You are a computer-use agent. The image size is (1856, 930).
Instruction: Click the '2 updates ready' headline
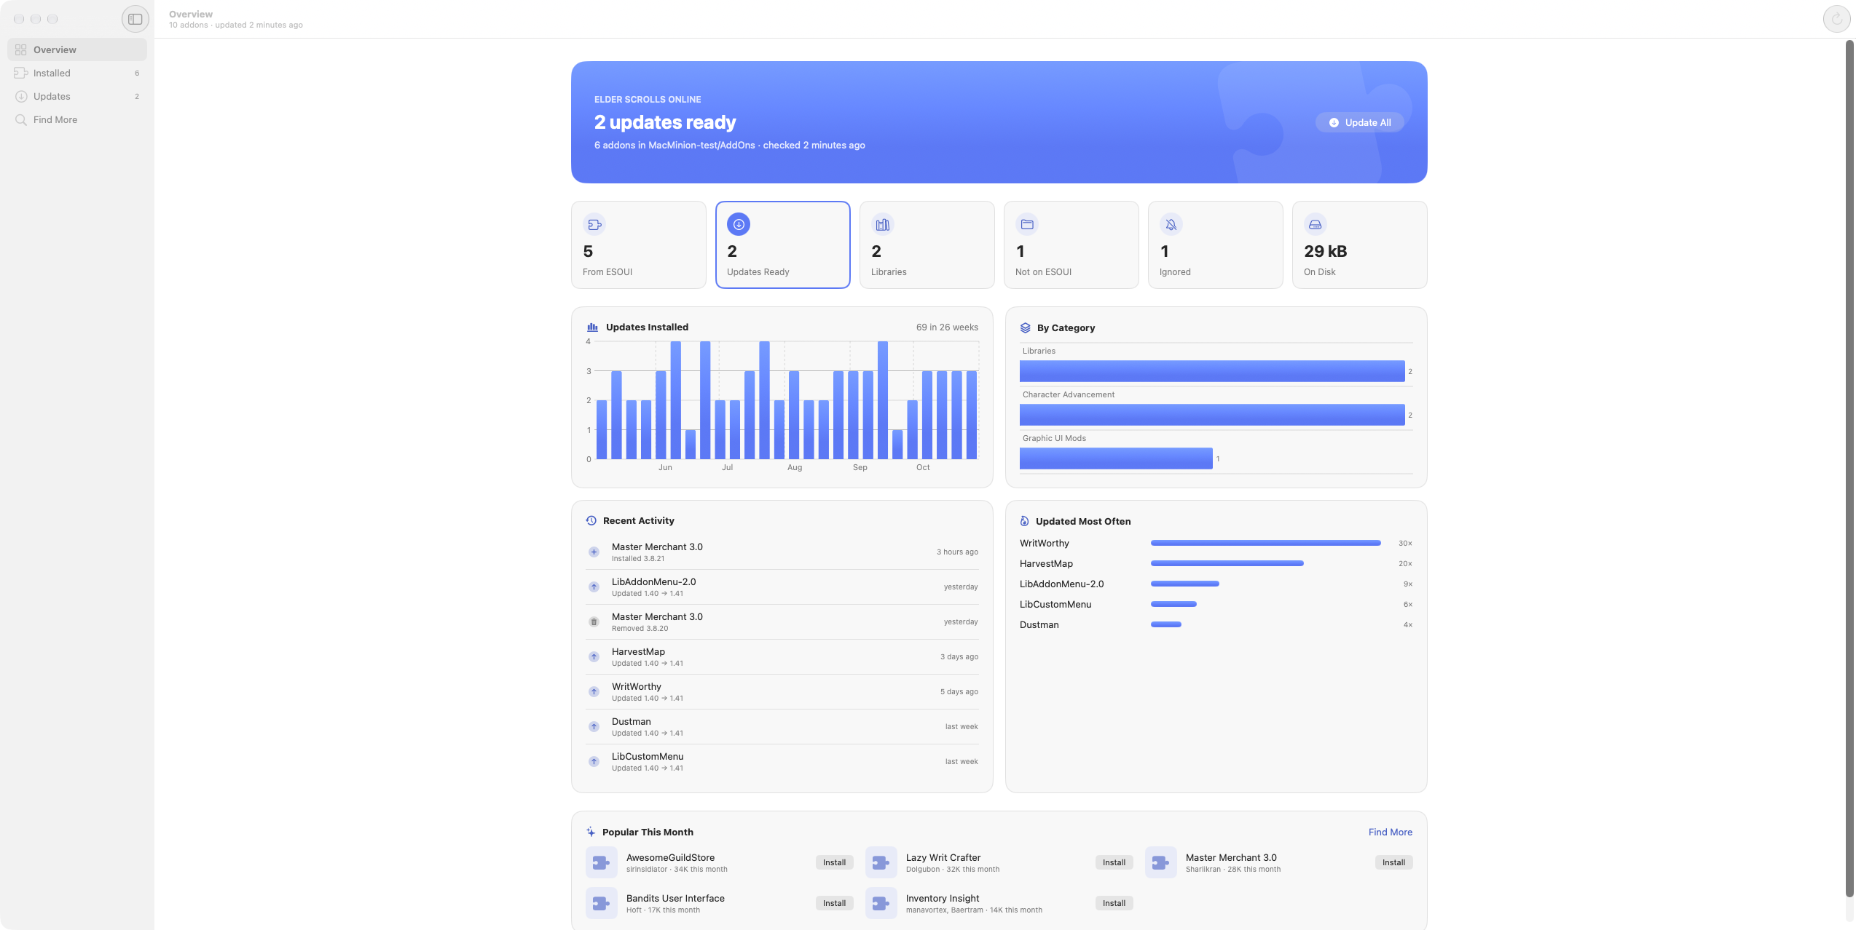point(665,122)
